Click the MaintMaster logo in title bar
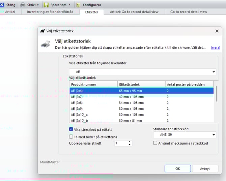 point(43,31)
